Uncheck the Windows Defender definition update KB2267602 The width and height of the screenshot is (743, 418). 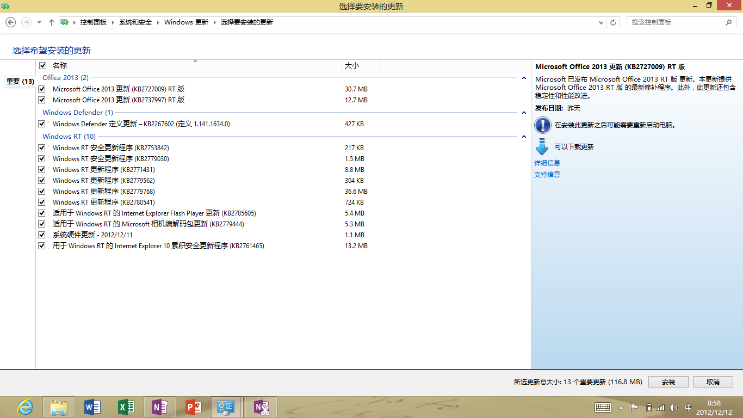[x=42, y=124]
